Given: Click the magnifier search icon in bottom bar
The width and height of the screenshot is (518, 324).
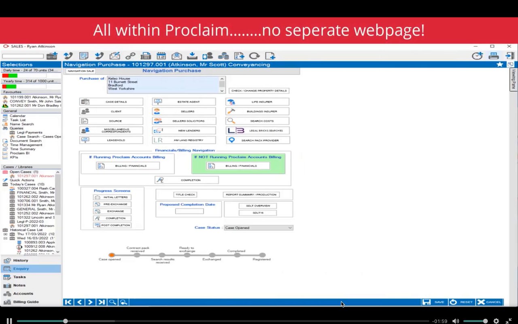Looking at the screenshot, I should [x=113, y=302].
